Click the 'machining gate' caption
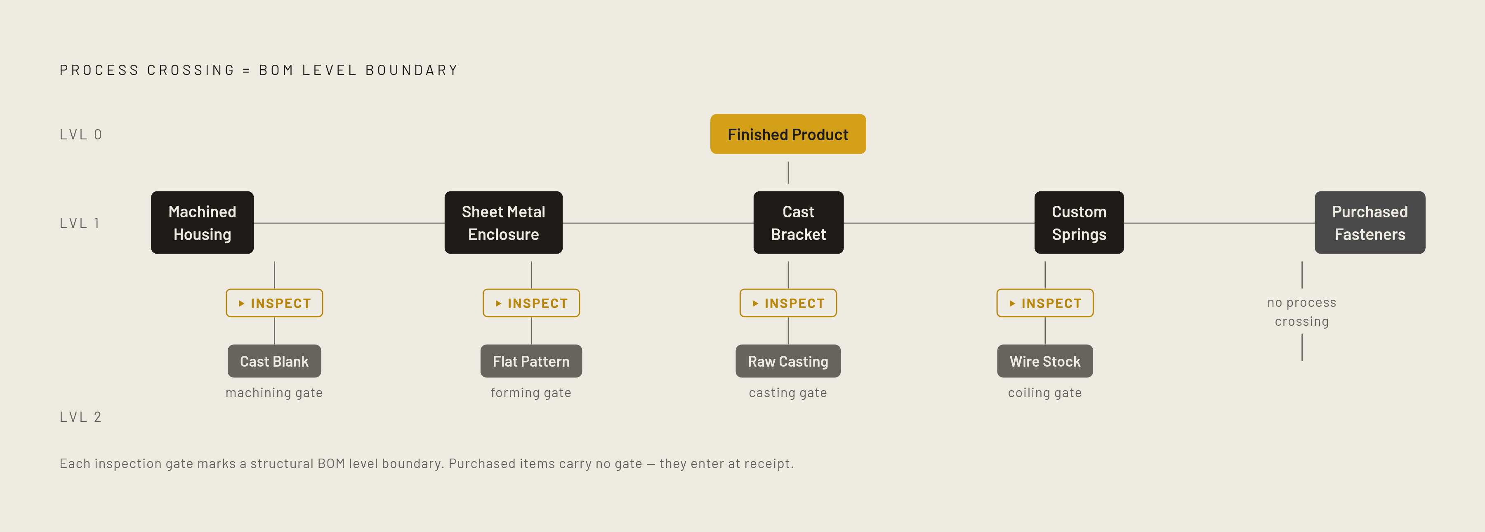The image size is (1485, 532). (274, 393)
